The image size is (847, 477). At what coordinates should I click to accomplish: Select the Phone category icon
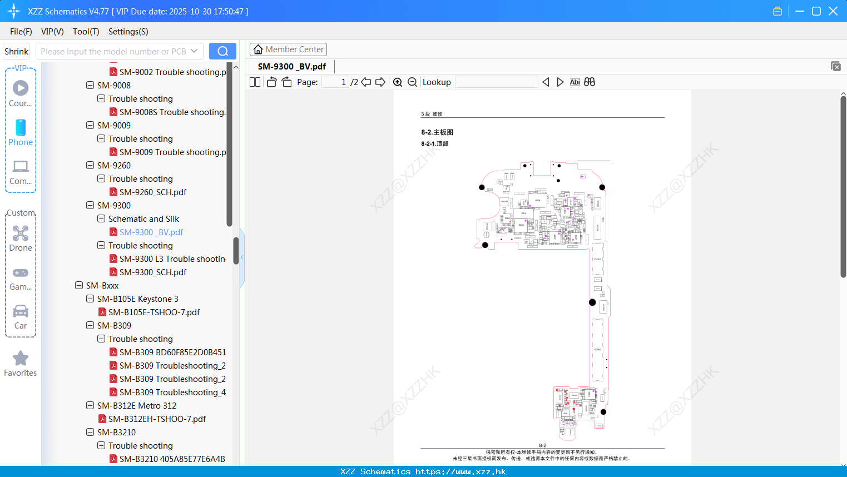(x=21, y=127)
